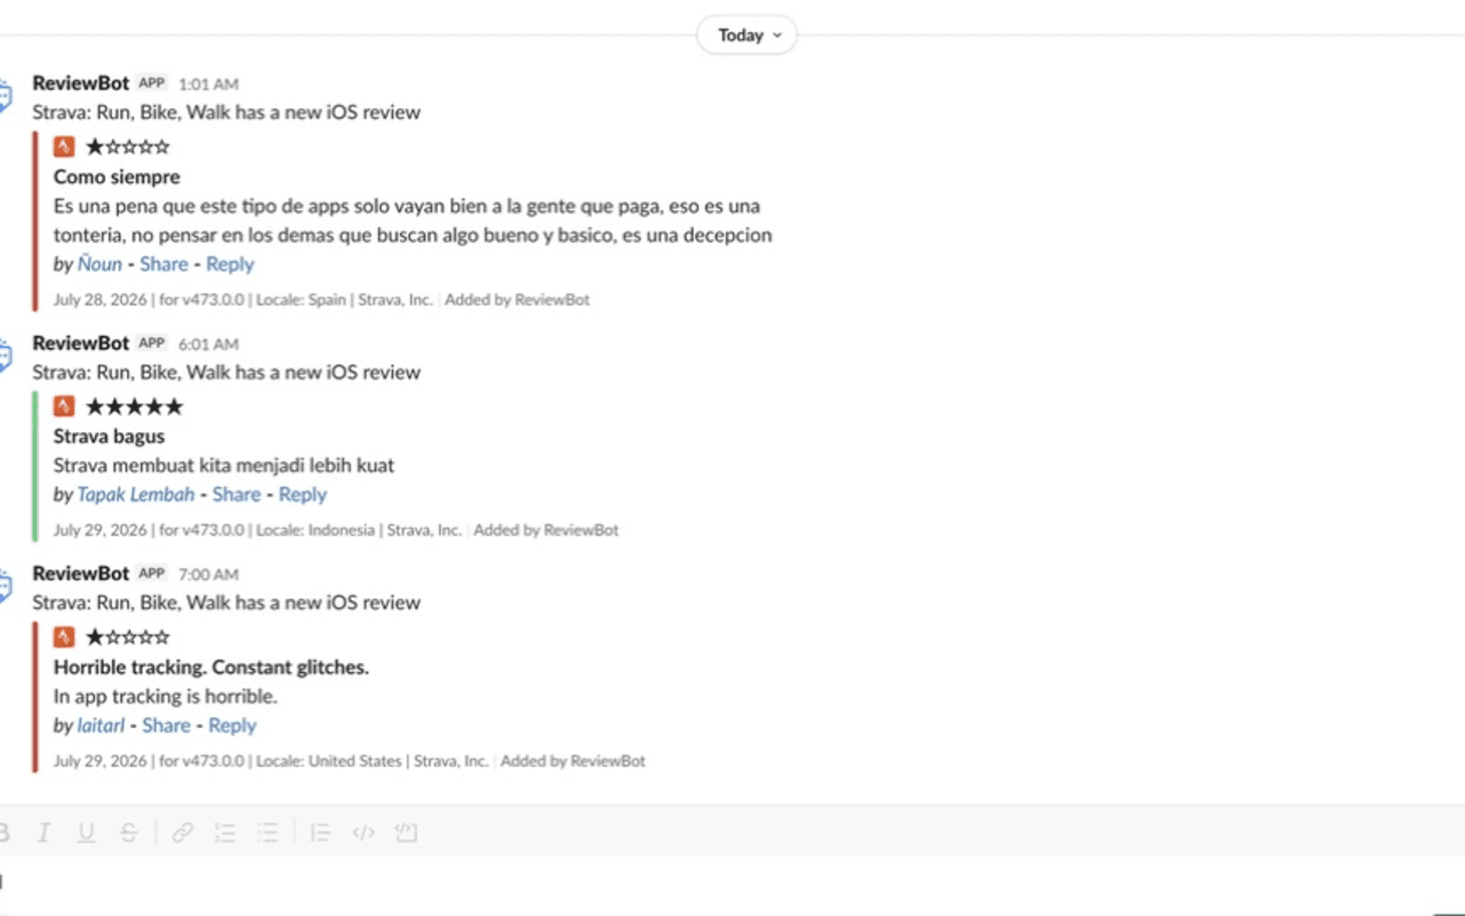Click the 'Como siempre' review title
The height and width of the screenshot is (916, 1465).
pos(116,177)
